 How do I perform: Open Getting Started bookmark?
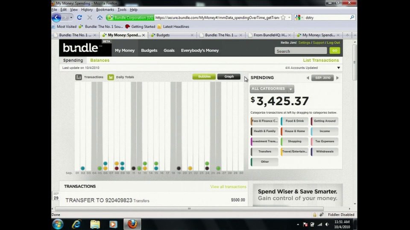[x=140, y=26]
